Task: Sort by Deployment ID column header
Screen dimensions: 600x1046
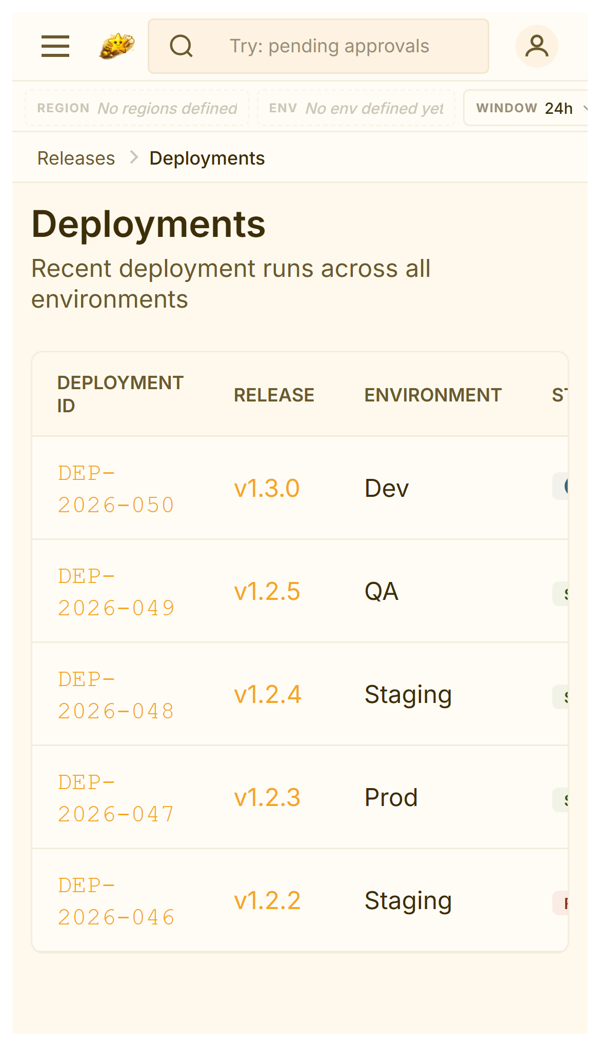Action: point(120,394)
